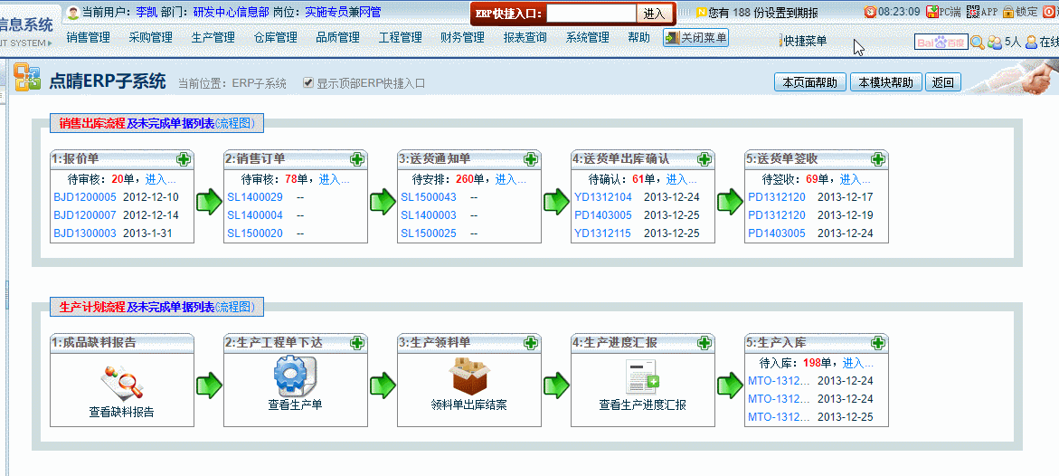Open the 销售管理 menu
The image size is (1059, 476).
coord(88,38)
